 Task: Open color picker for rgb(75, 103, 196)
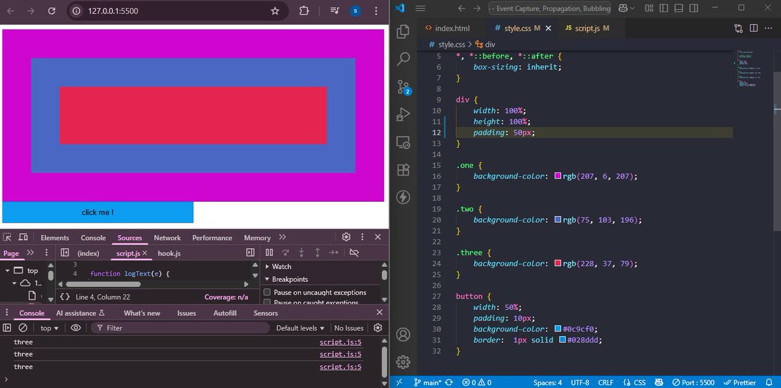point(558,220)
